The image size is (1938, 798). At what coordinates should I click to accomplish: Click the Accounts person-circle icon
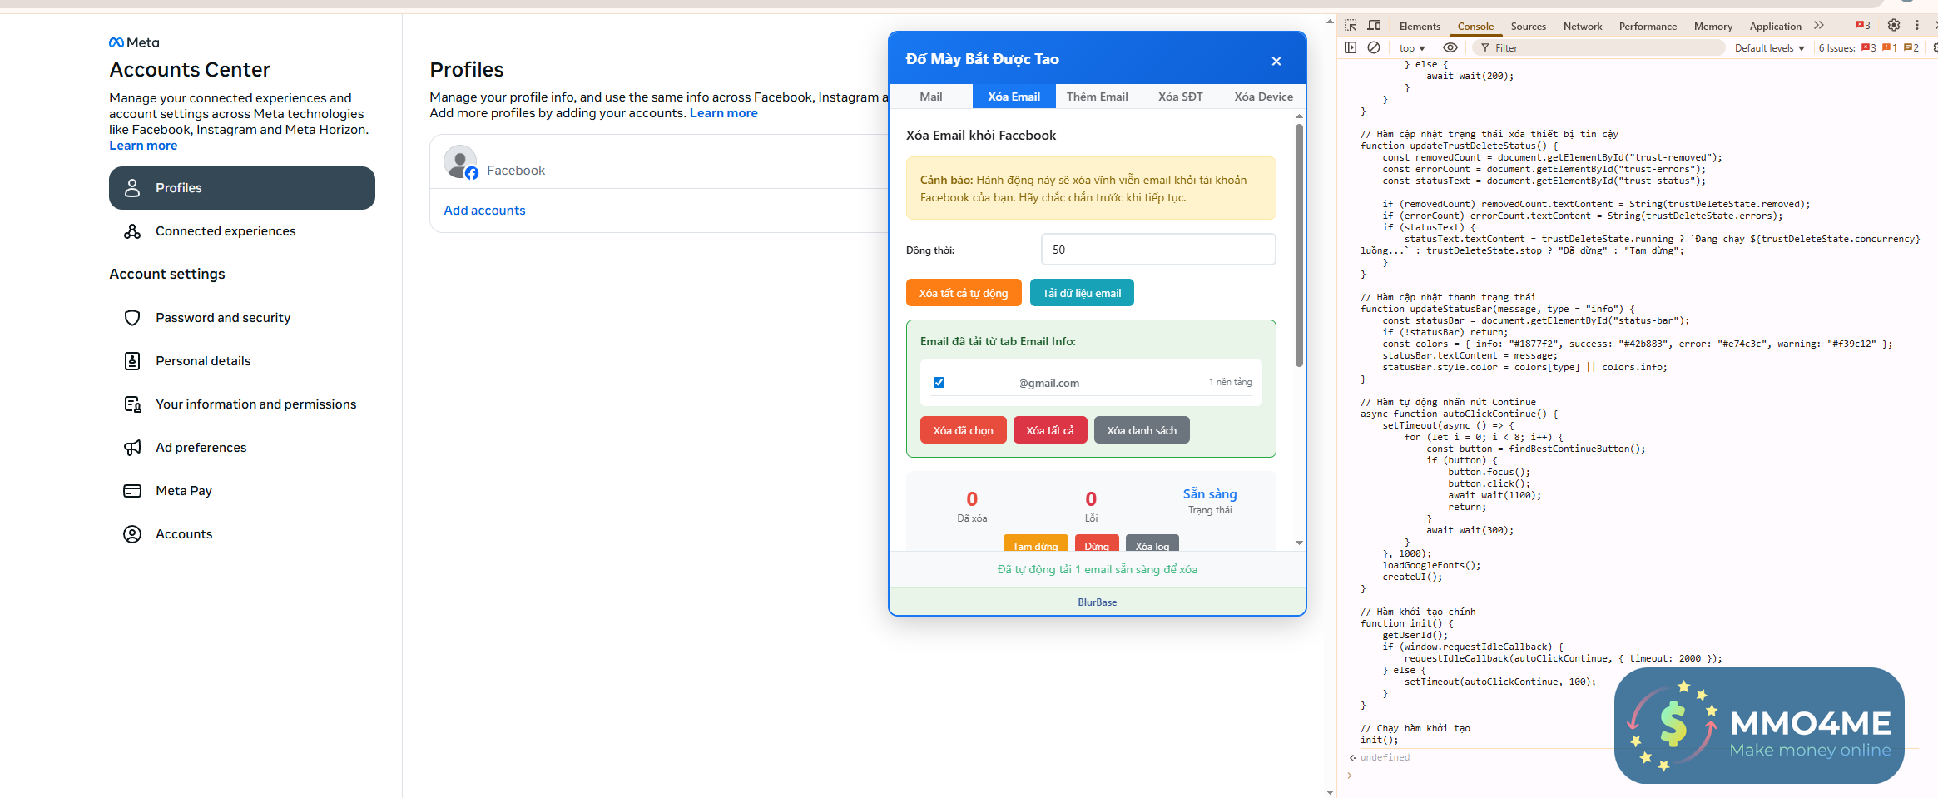point(132,534)
